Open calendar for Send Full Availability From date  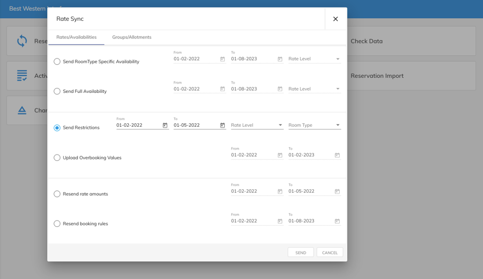click(x=222, y=89)
